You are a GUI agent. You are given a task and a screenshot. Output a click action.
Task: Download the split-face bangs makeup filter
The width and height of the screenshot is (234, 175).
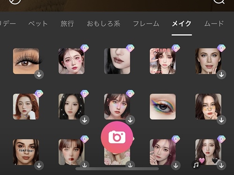(x=85, y=165)
